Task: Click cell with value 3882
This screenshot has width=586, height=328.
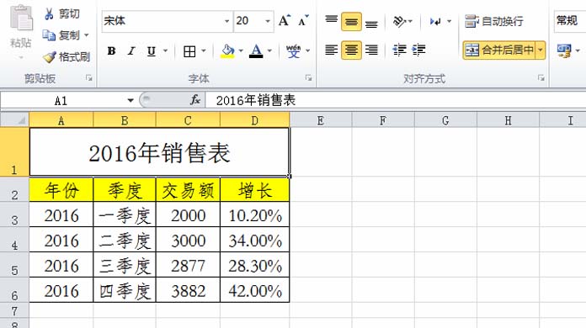Action: point(188,290)
